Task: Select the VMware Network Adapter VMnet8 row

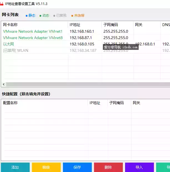Action: point(85,38)
